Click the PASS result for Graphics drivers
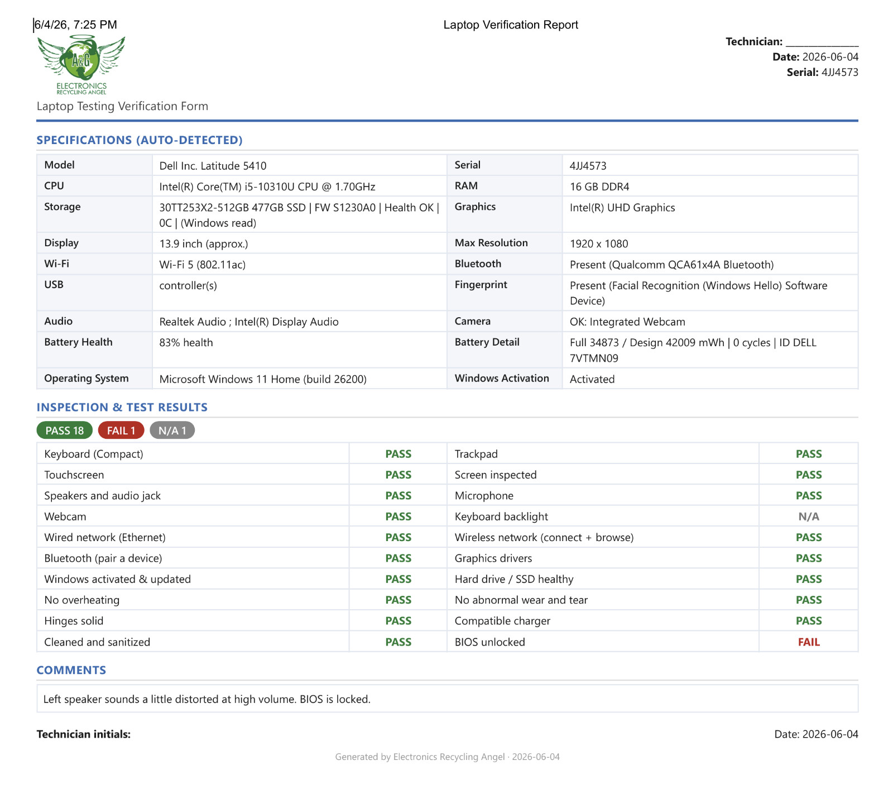893x789 pixels. pyautogui.click(x=809, y=558)
